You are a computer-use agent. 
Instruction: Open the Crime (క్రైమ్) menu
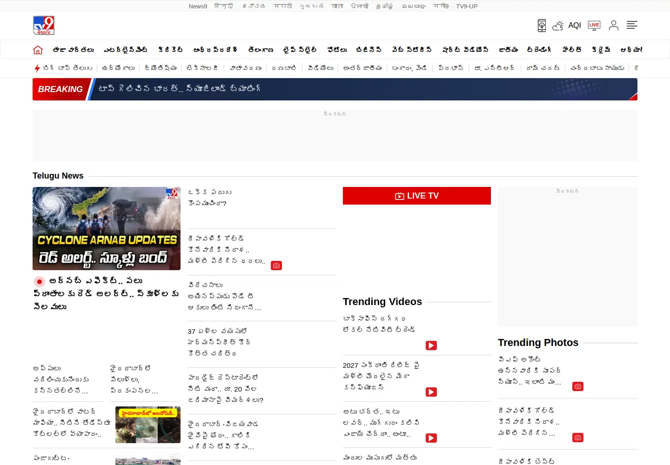pos(601,50)
